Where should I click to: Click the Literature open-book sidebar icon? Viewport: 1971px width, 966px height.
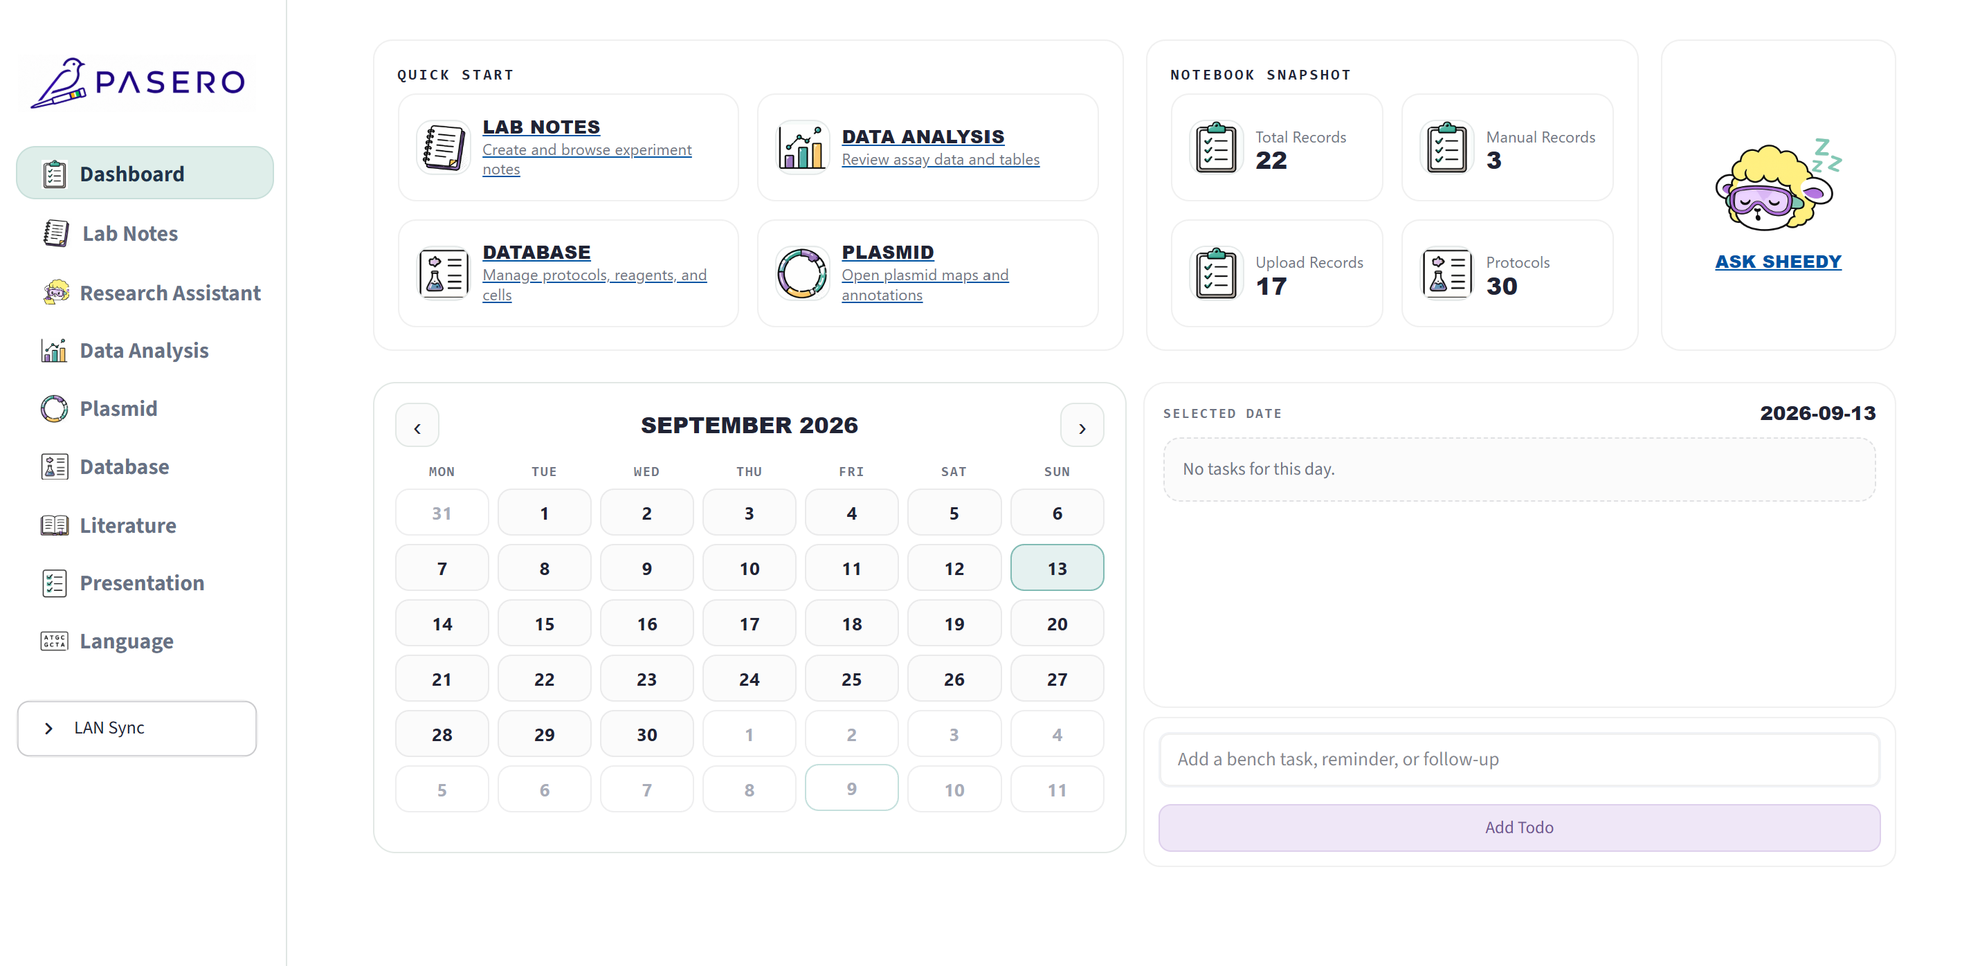54,525
